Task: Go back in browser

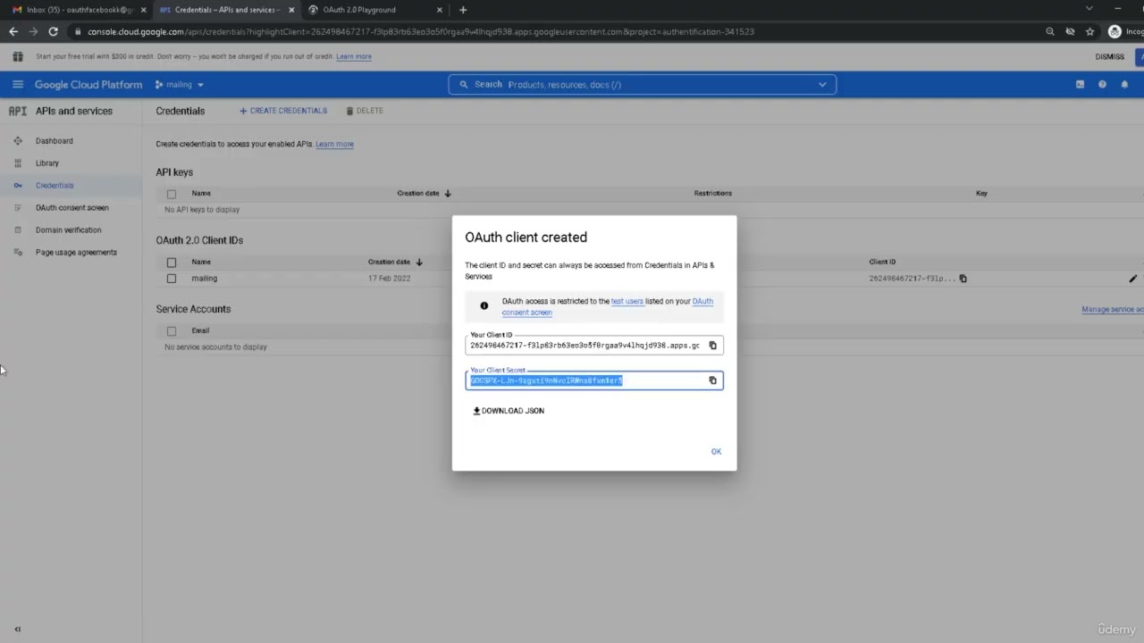Action: point(13,31)
